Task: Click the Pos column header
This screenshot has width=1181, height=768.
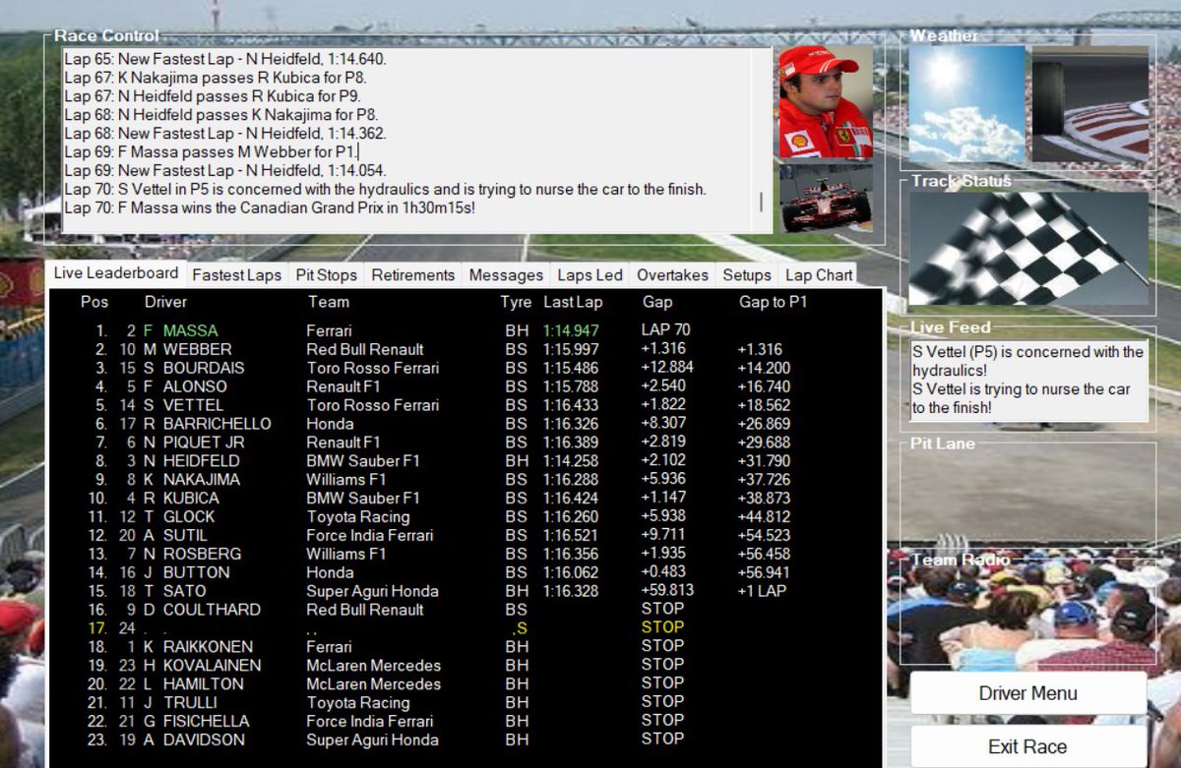Action: tap(94, 302)
